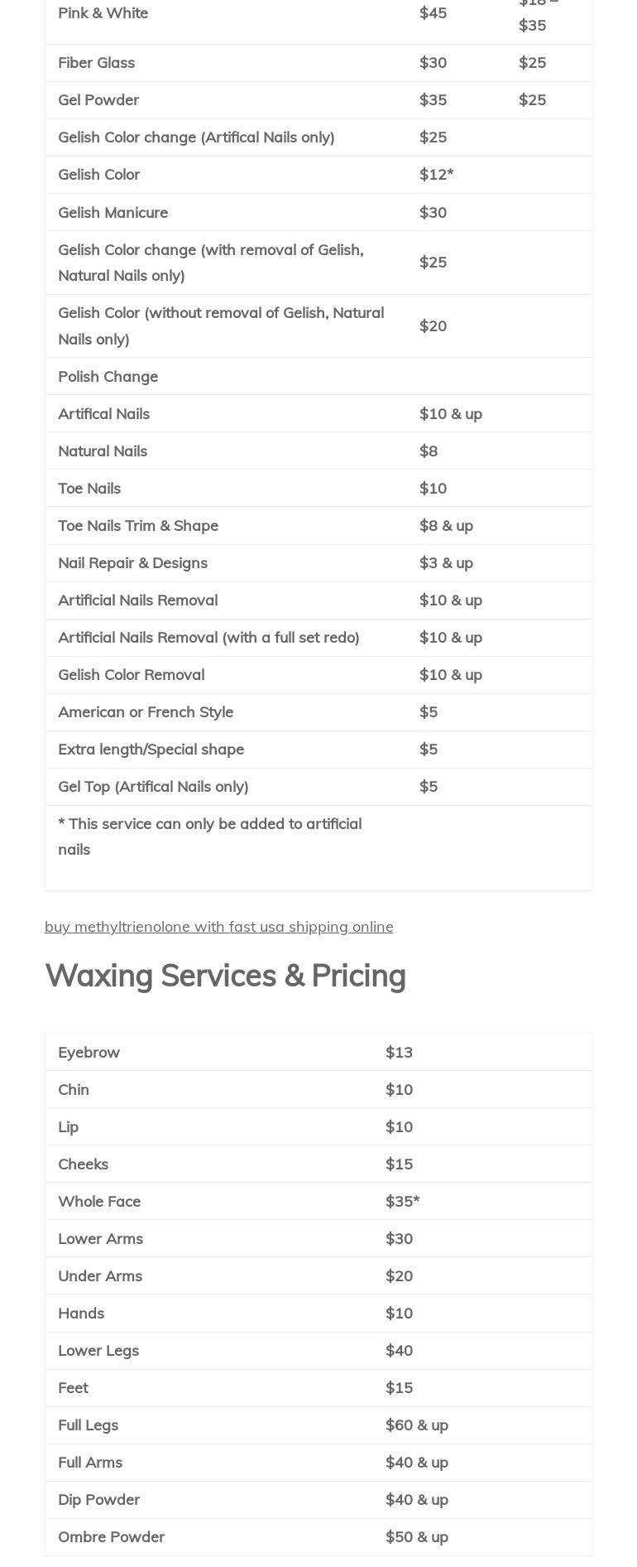Select the Lower Legs service label
The width and height of the screenshot is (637, 1567).
click(98, 1351)
